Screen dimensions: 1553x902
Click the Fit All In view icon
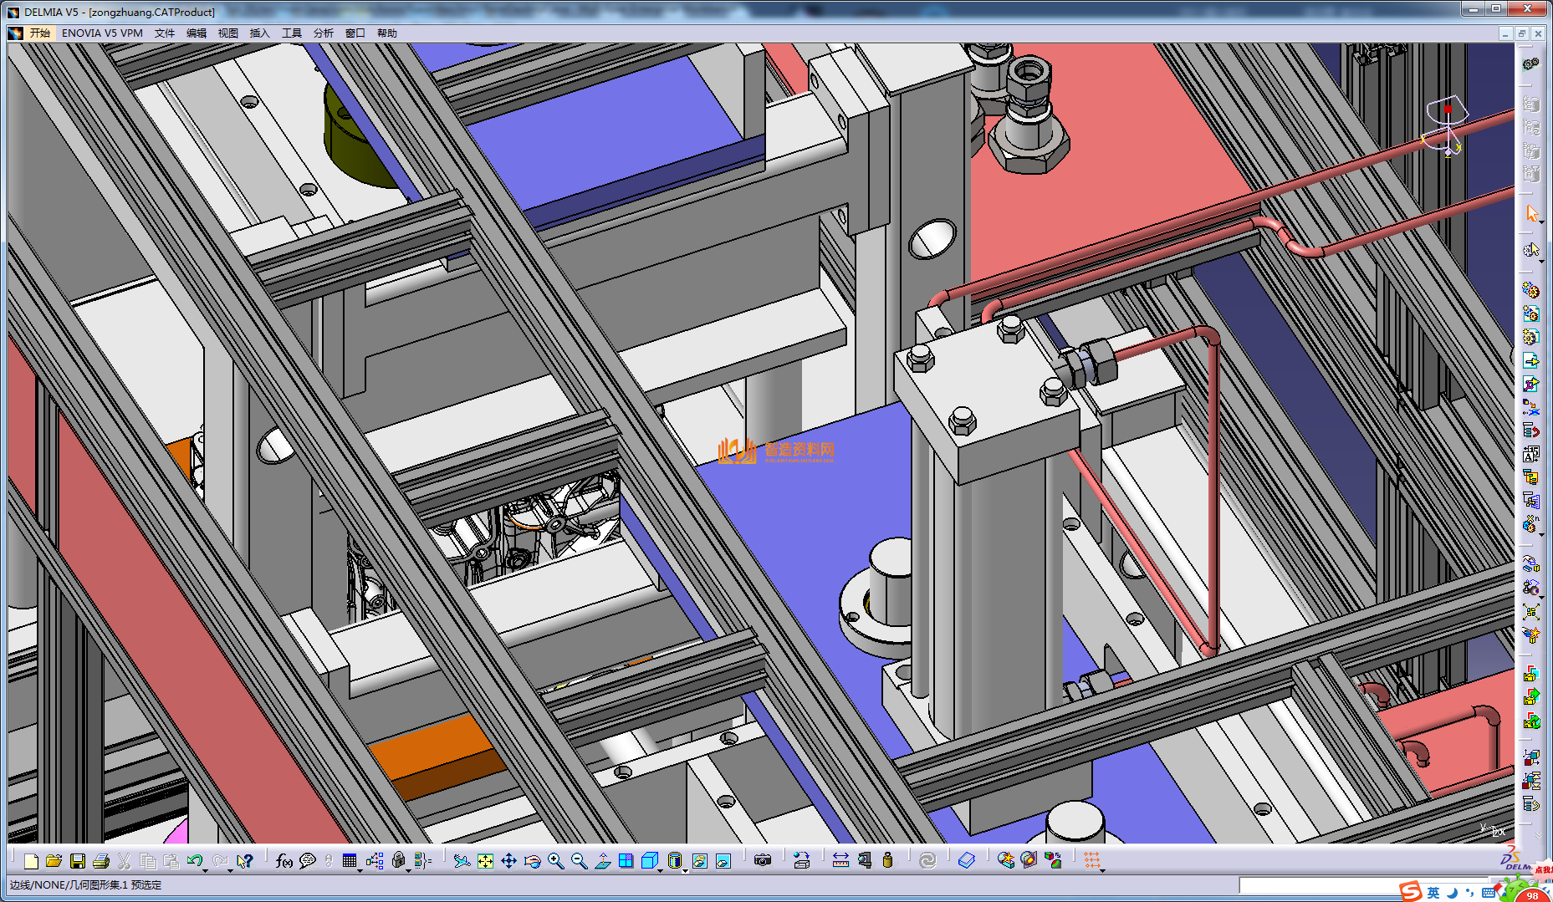coord(485,861)
